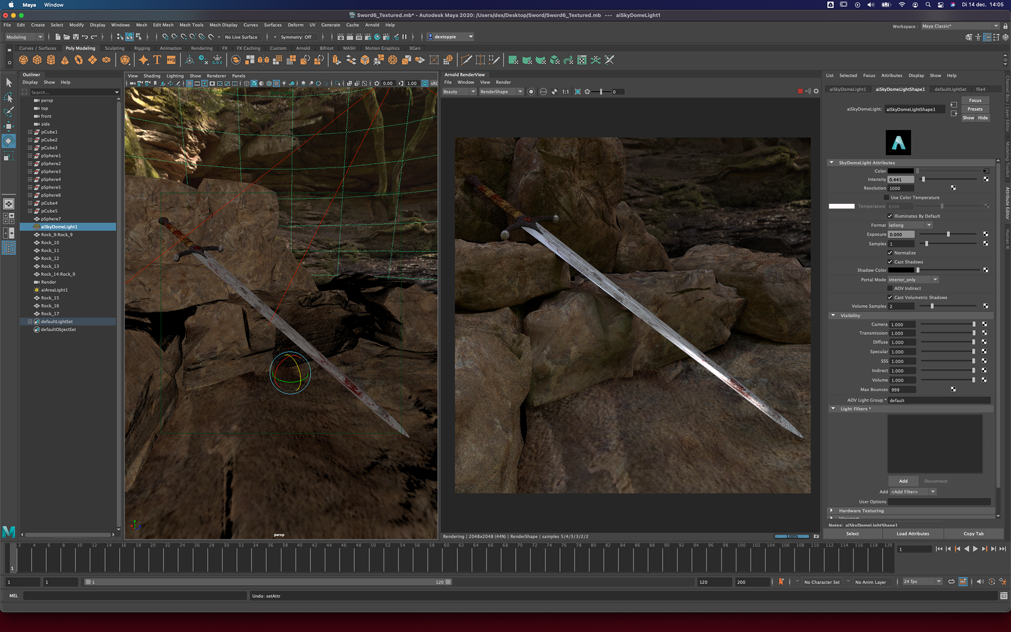Click the poly sphere shelf icon
The image size is (1011, 632).
[24, 60]
